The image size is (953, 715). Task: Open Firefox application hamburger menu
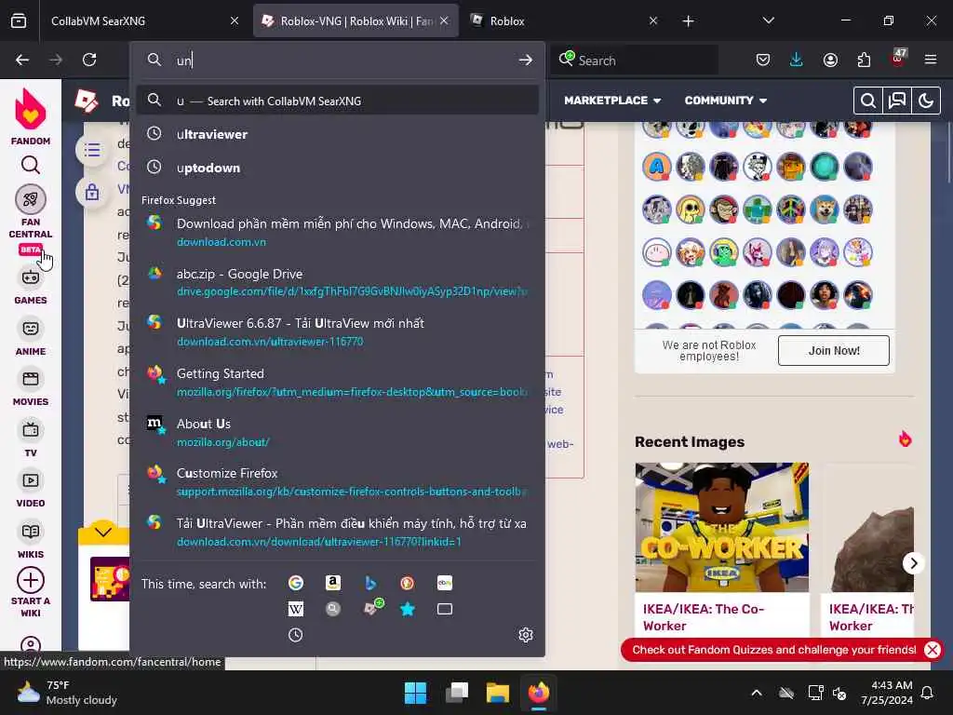[931, 60]
